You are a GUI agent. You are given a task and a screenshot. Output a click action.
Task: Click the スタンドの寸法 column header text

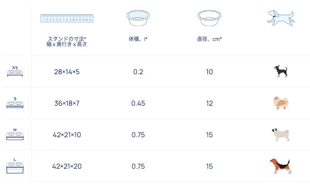67,41
